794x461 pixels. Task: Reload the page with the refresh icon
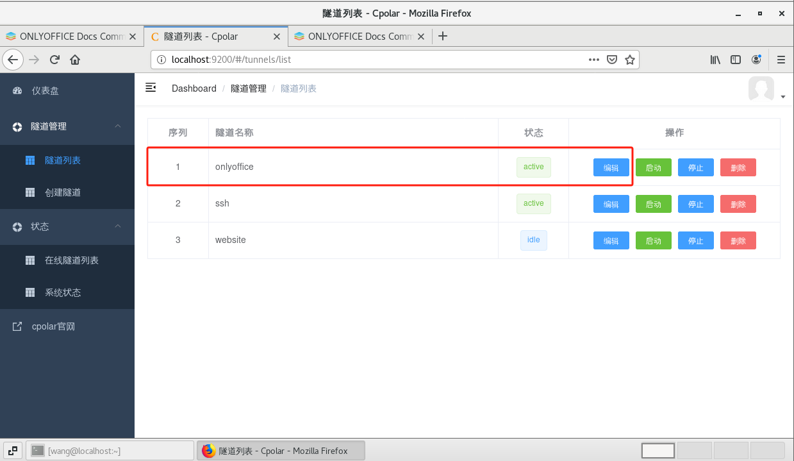54,60
